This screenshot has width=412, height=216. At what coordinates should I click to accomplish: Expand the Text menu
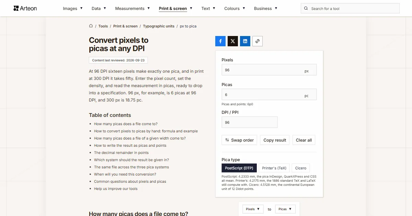(x=208, y=9)
